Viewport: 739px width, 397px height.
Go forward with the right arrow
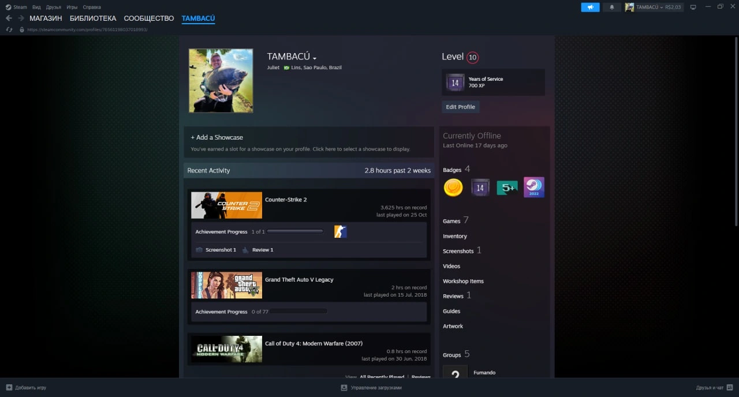click(21, 18)
